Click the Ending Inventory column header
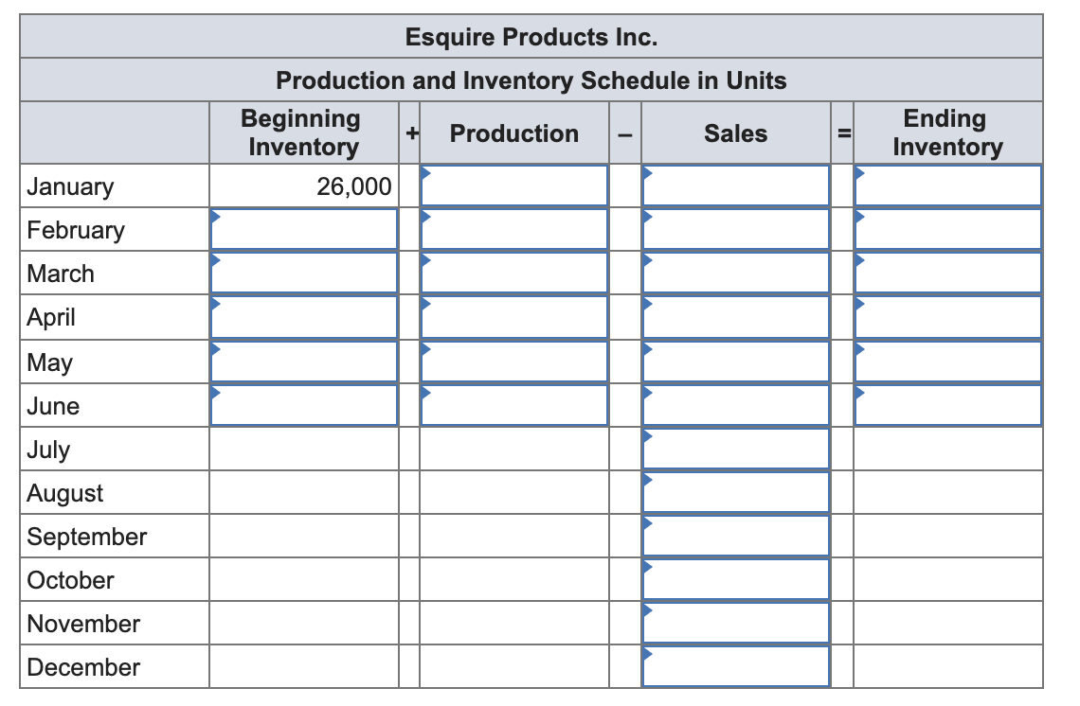1080x706 pixels. pos(946,132)
